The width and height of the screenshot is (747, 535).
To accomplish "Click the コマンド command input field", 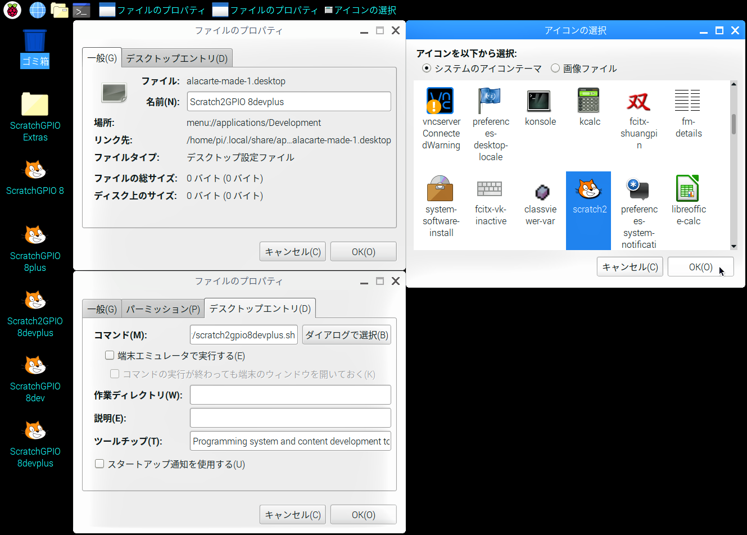I will [244, 335].
